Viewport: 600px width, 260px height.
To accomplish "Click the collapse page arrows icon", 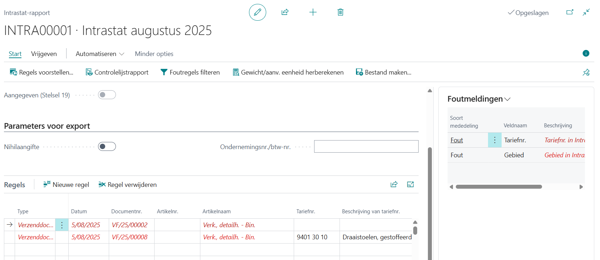I will tap(586, 12).
